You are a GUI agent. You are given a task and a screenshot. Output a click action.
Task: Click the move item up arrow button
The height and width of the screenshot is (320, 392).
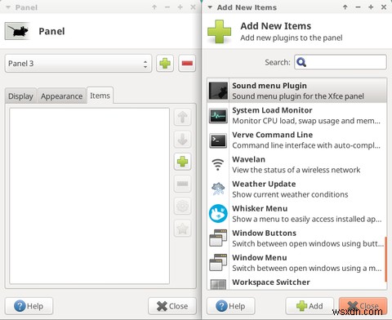pos(182,117)
